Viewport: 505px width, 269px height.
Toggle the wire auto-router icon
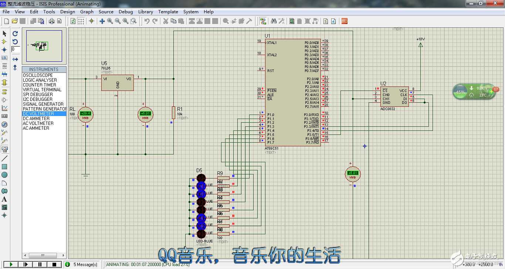263,21
